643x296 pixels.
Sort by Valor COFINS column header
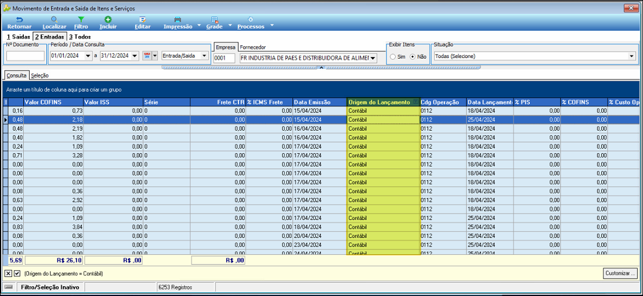pyautogui.click(x=53, y=102)
